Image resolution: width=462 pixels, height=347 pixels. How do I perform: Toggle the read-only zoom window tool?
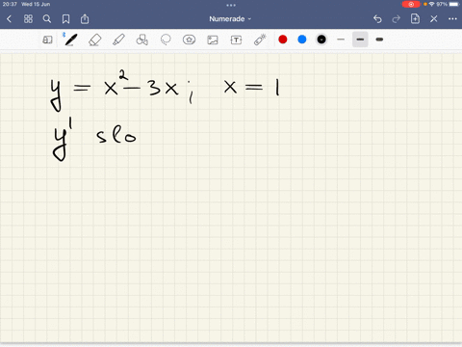tap(47, 40)
